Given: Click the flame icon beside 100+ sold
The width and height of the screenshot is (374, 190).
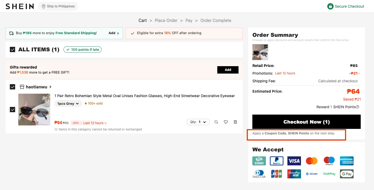Looking at the screenshot, I should coord(86,103).
